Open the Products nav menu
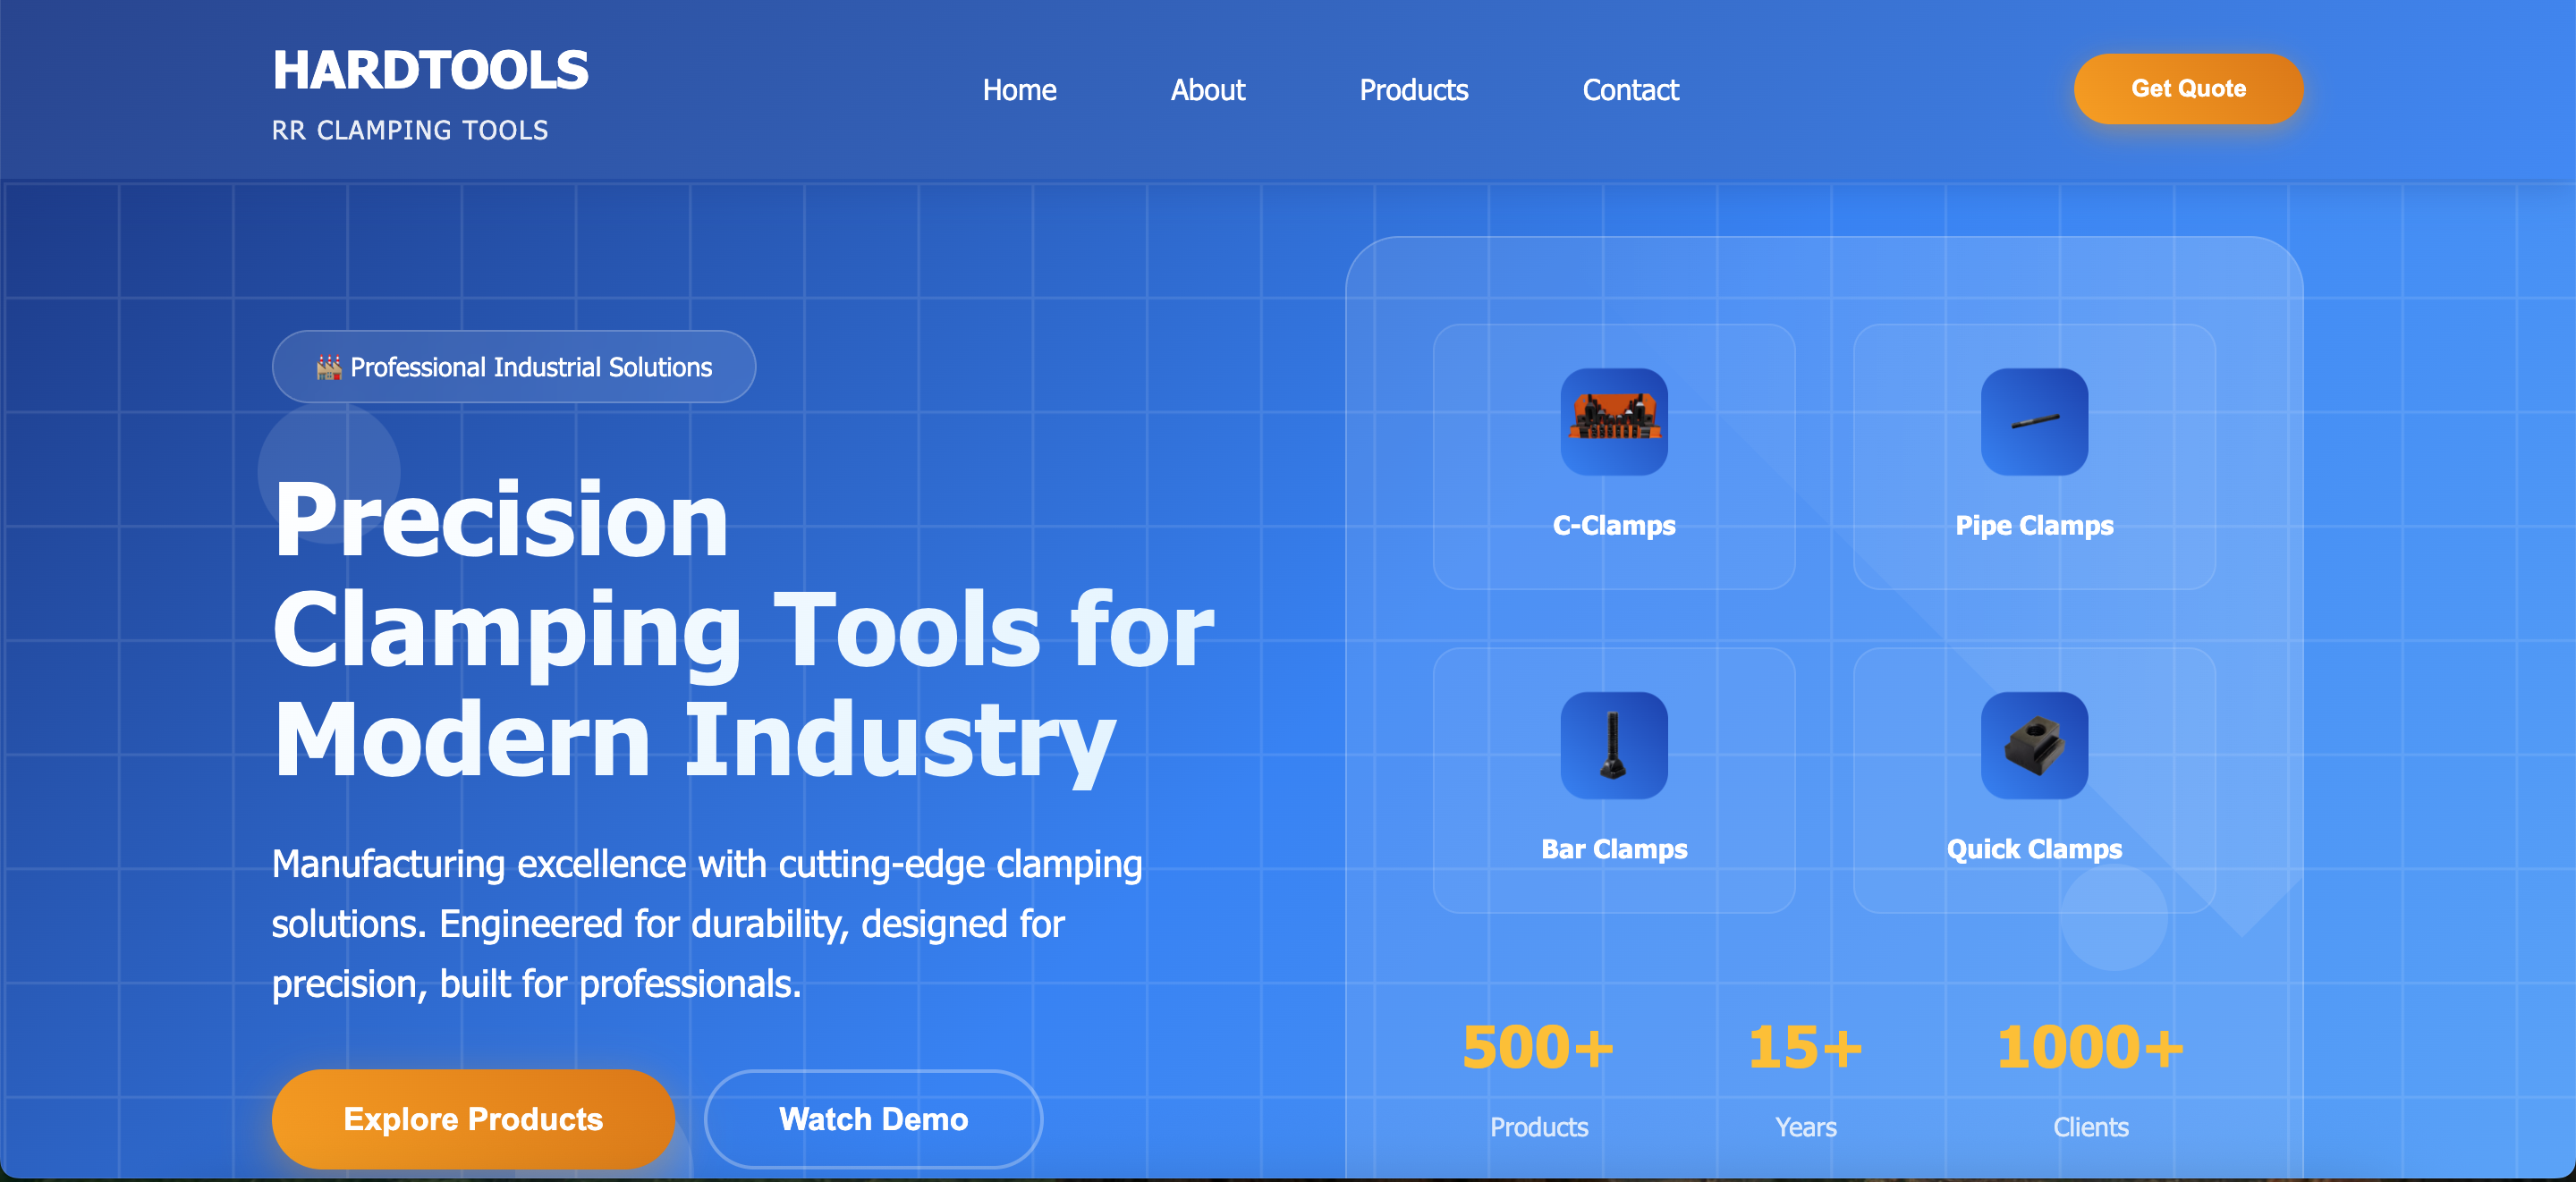The image size is (2576, 1182). 1413,90
